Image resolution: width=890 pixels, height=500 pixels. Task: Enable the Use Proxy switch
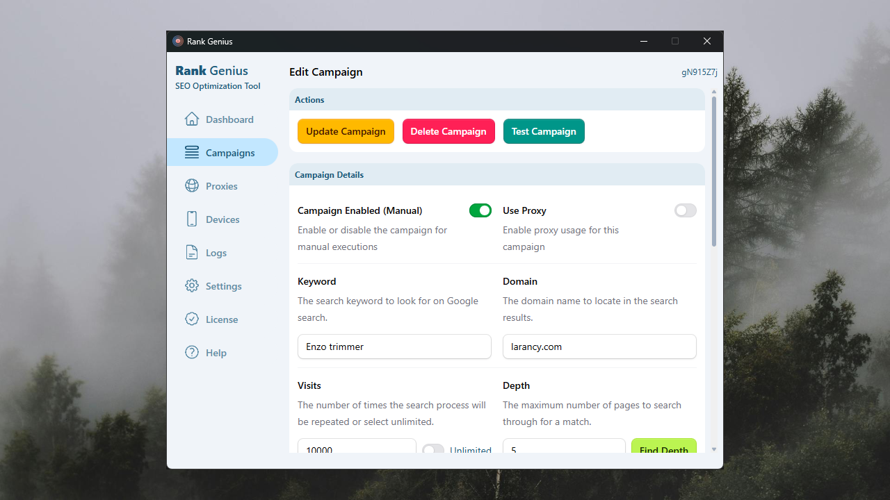tap(685, 210)
